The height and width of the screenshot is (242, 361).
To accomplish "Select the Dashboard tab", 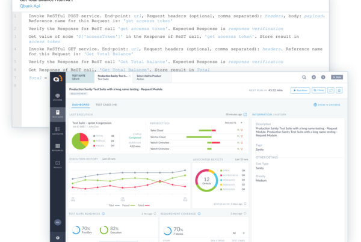I will click(81, 104).
